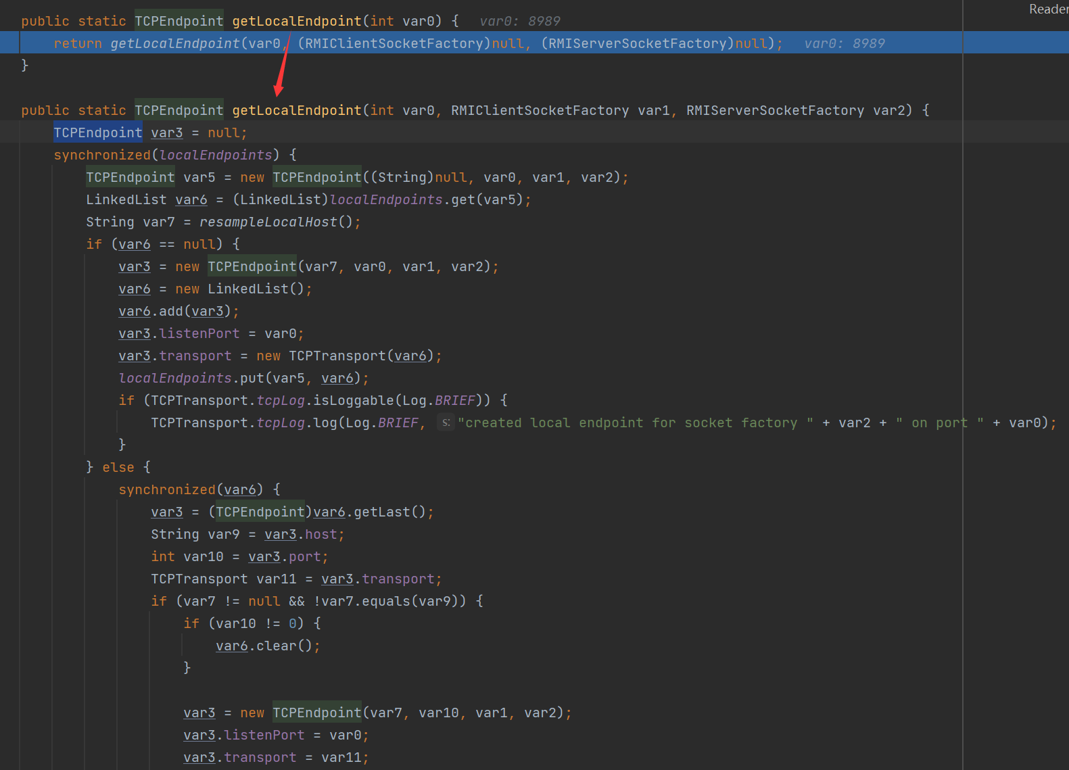Click localEndpoints in the put(var5, var6) line
Screen dimensions: 1069x770
point(175,378)
